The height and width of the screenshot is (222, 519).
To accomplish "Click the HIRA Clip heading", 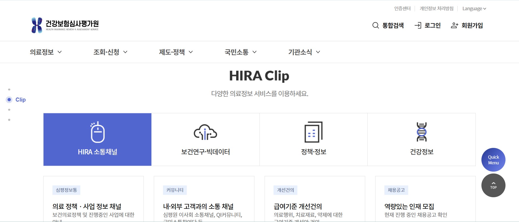I will coord(259,76).
